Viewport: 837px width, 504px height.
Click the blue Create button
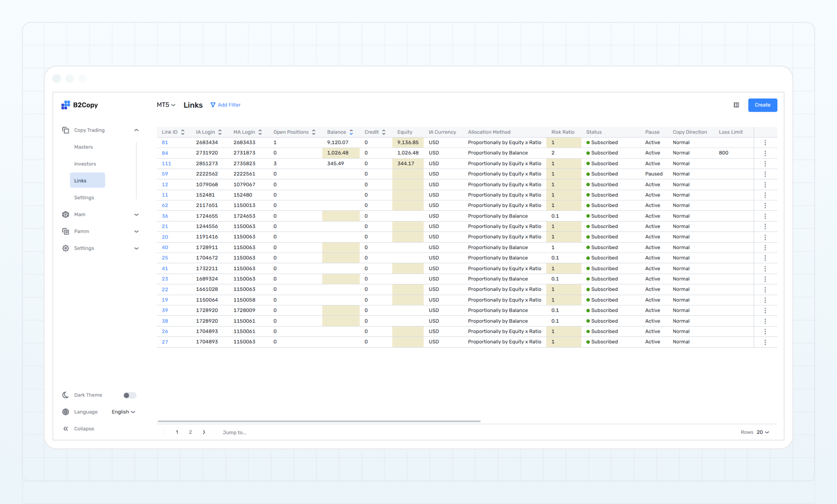click(762, 105)
